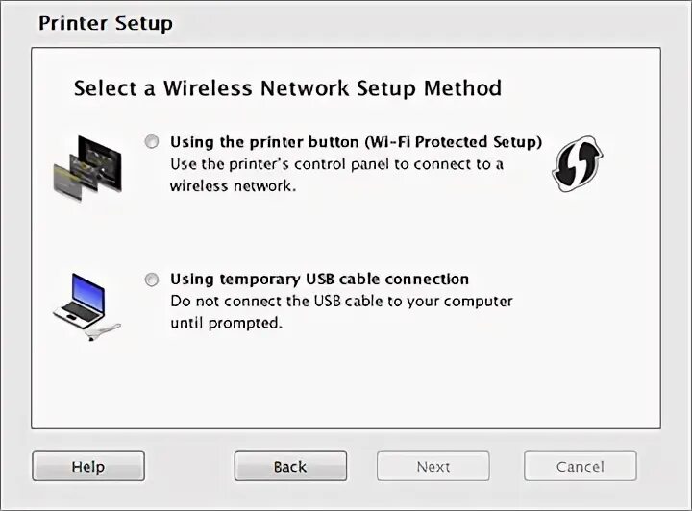Cancel the printer setup

point(580,466)
